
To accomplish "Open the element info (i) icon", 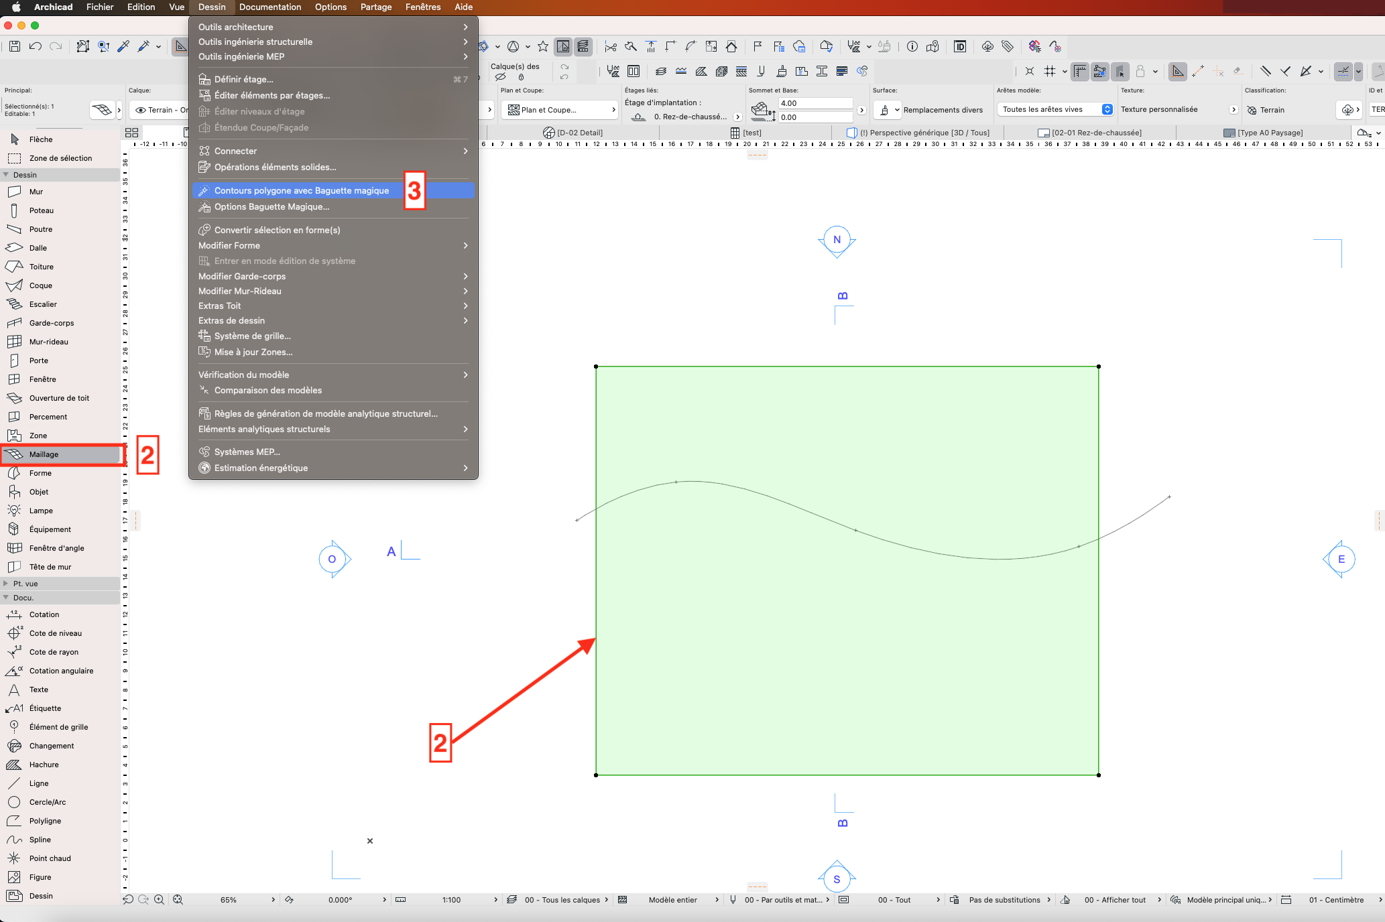I will click(912, 46).
